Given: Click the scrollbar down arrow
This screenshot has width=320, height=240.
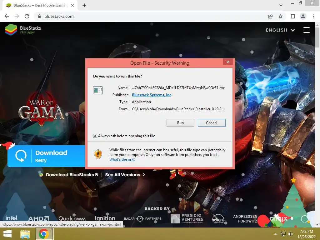Looking at the screenshot, I should pos(317,225).
